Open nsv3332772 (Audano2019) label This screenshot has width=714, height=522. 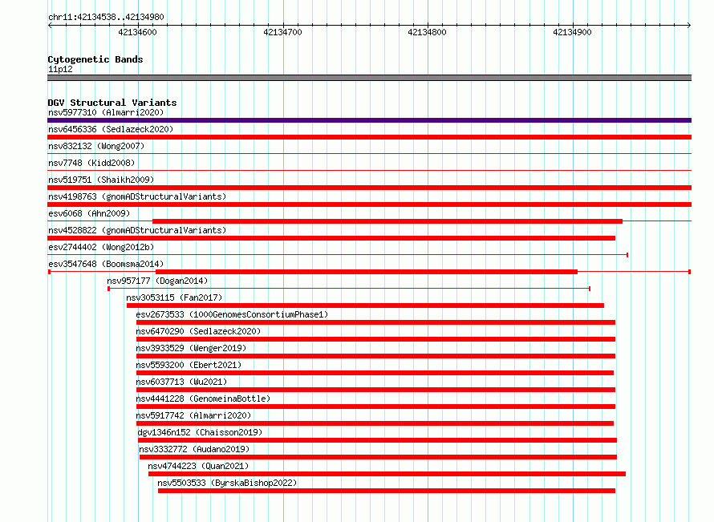coord(194,449)
